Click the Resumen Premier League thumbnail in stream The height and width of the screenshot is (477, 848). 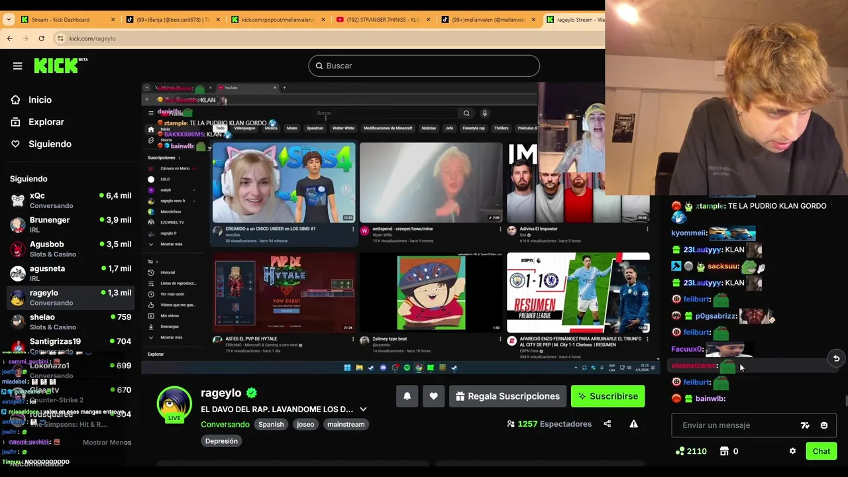(578, 292)
